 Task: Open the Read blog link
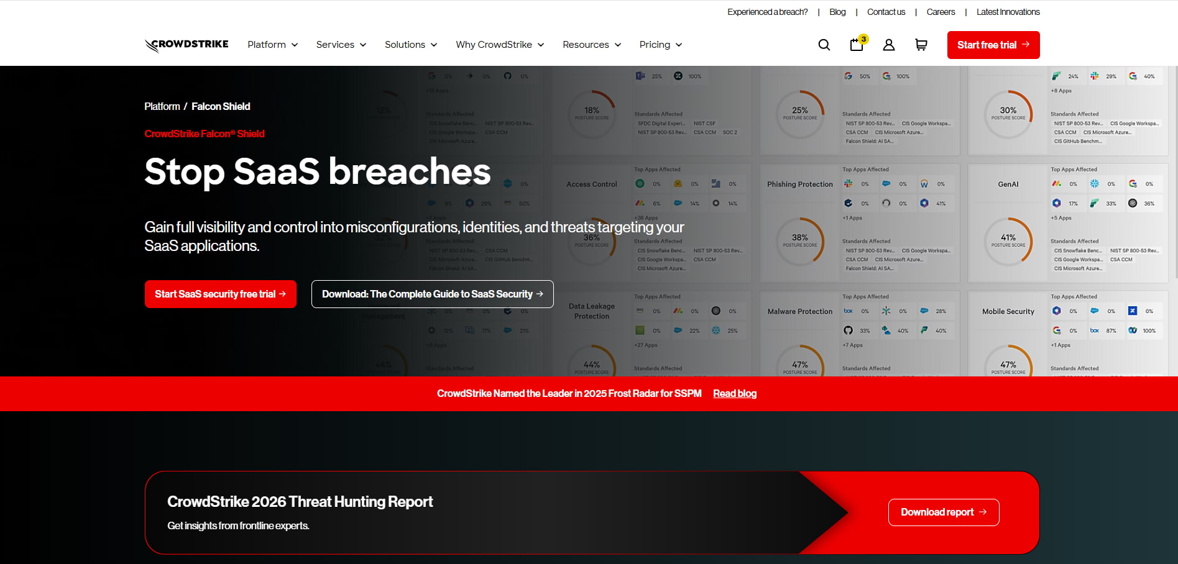click(735, 393)
